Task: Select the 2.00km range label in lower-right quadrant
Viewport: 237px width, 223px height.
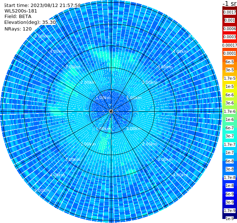Action: point(150,144)
